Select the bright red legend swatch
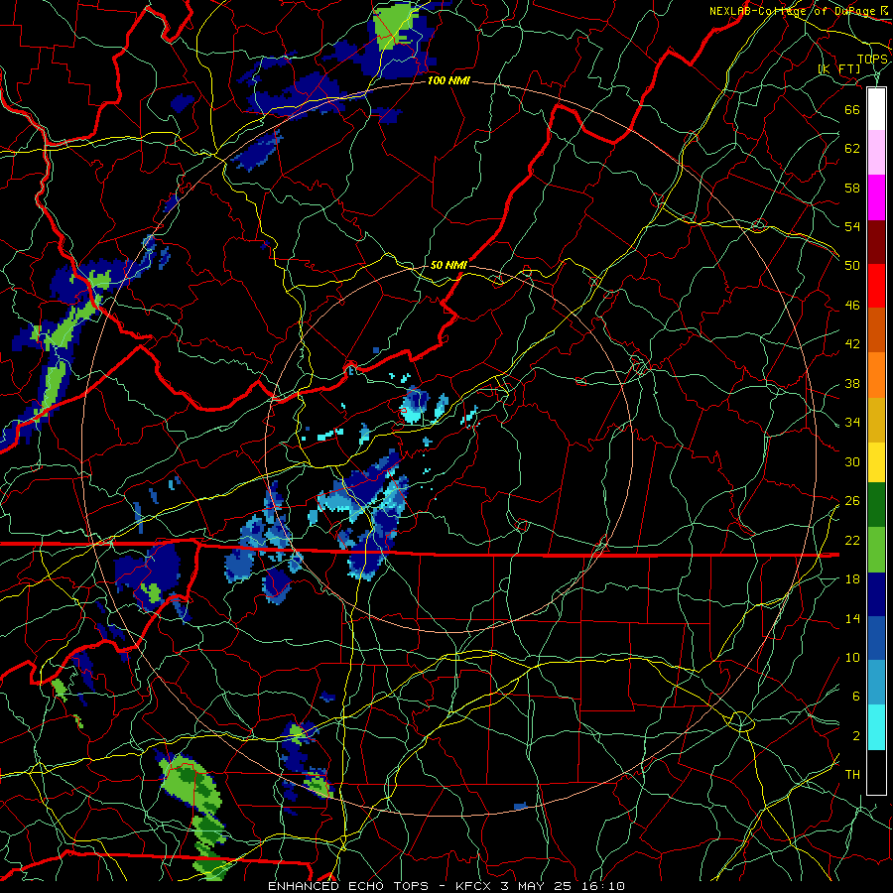Viewport: 893px width, 893px height. click(x=876, y=286)
